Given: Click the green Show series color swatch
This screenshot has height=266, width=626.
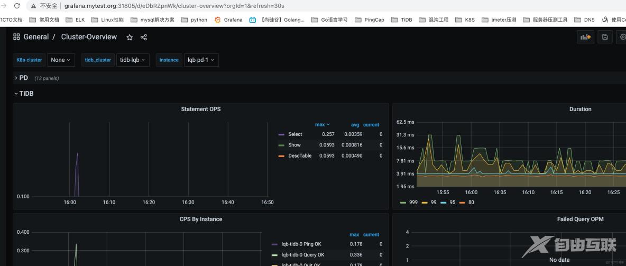Looking at the screenshot, I should pyautogui.click(x=281, y=145).
